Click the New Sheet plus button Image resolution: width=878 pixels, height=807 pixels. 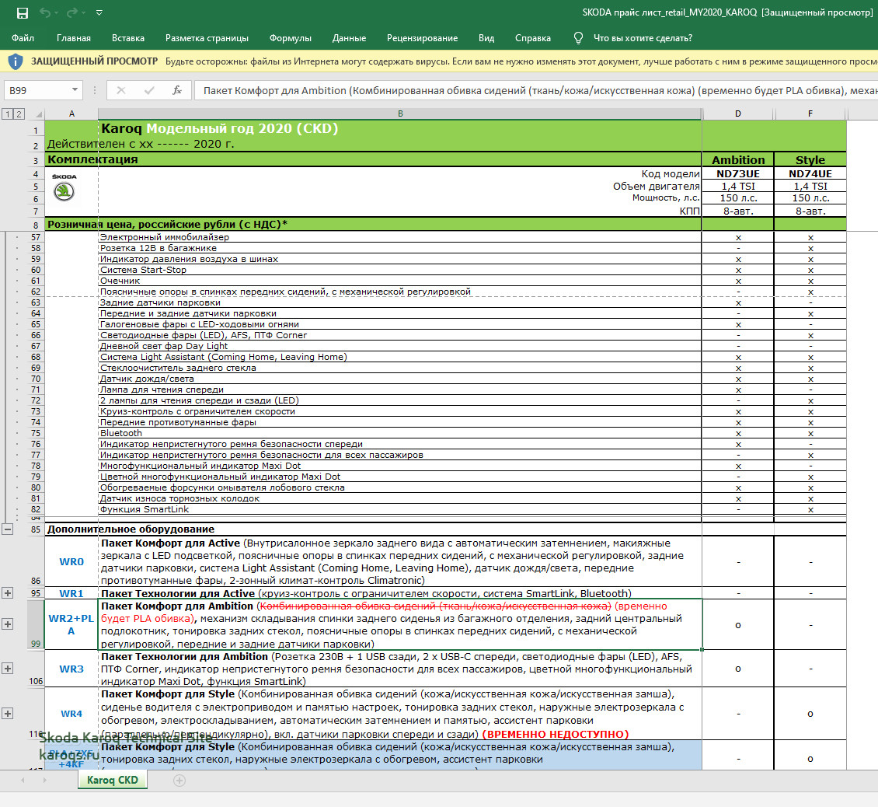pos(179,780)
